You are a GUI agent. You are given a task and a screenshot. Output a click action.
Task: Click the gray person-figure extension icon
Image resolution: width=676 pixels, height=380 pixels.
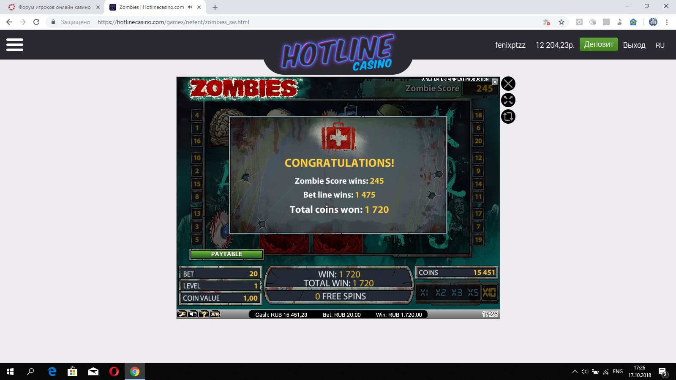coord(620,22)
